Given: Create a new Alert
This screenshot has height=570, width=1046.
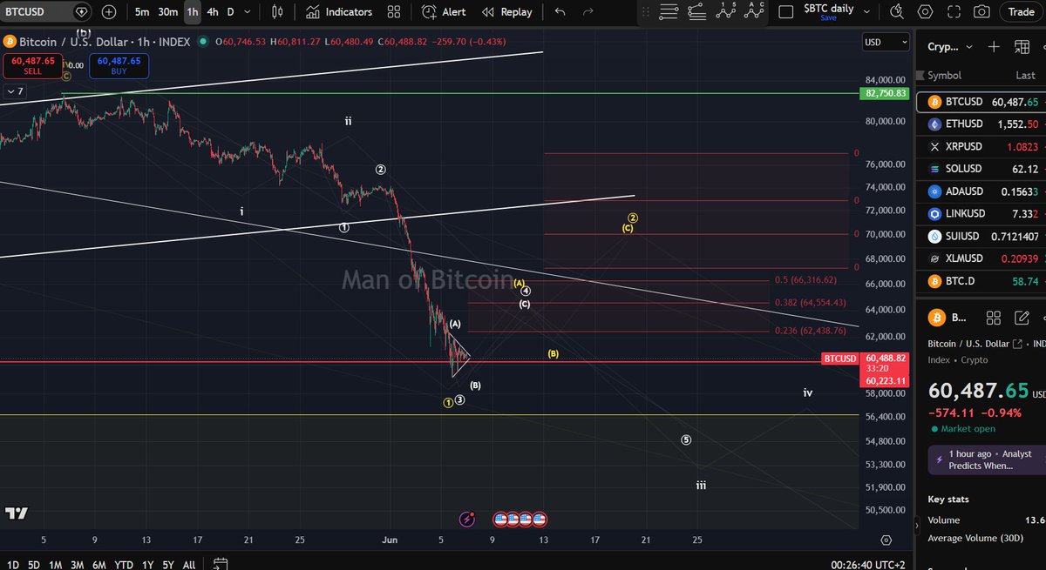Looking at the screenshot, I should point(444,12).
